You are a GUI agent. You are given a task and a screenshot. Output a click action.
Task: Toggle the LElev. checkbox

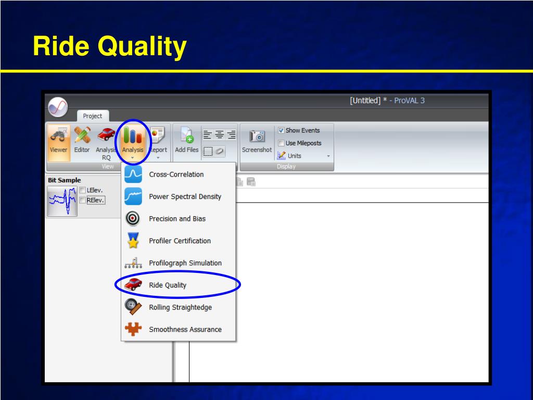coord(82,190)
